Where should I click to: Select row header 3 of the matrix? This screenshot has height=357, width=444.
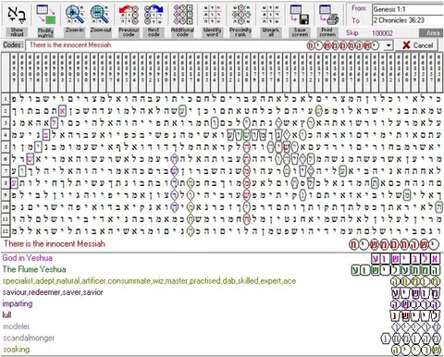coord(6,123)
